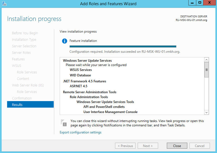
Task: Click the 'Configuration required. Installation succeeded' status text
Action: pos(125,52)
